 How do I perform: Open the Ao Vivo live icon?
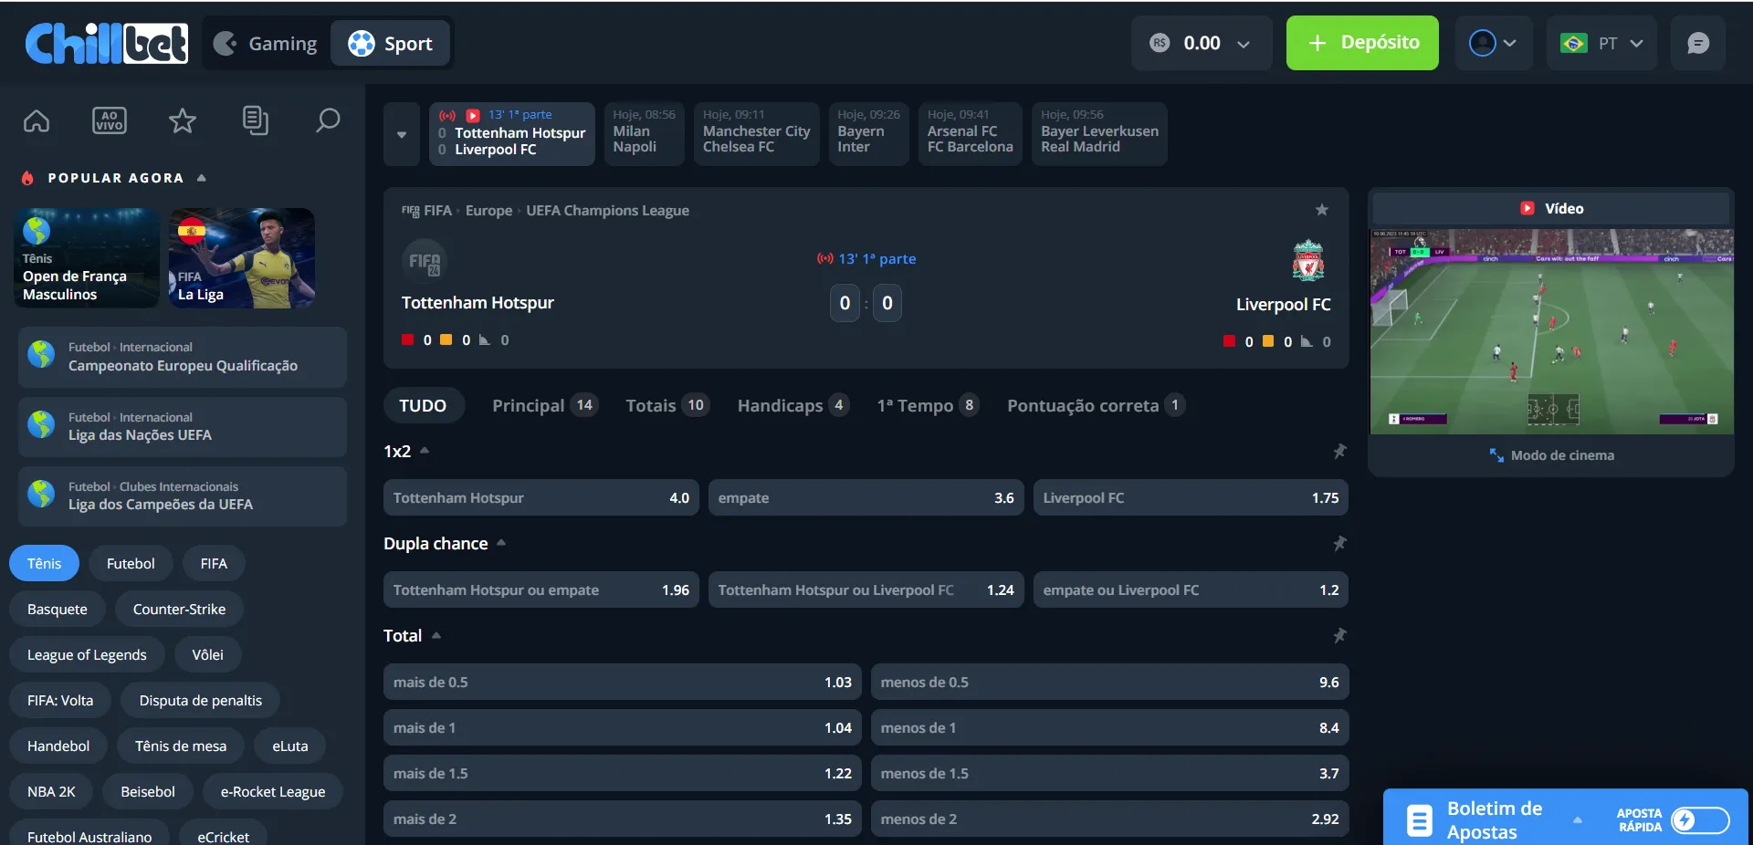[x=110, y=120]
